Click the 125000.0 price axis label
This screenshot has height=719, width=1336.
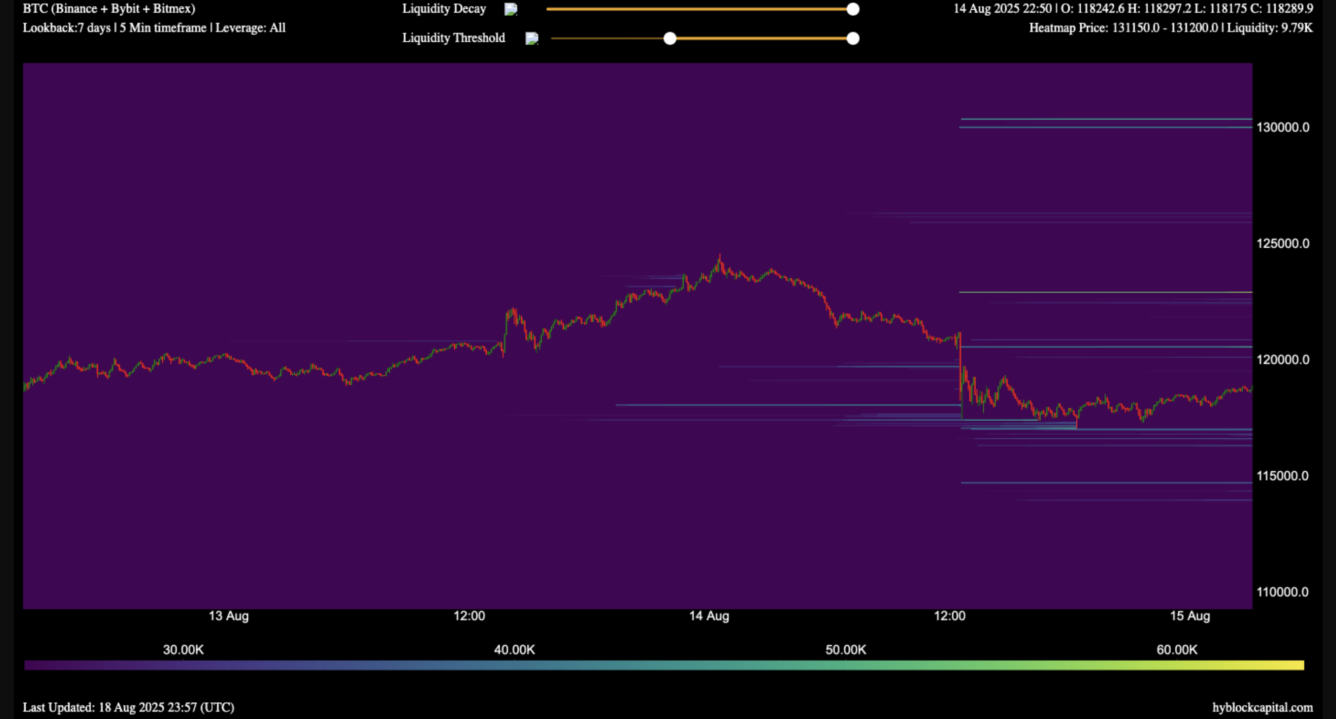1283,243
